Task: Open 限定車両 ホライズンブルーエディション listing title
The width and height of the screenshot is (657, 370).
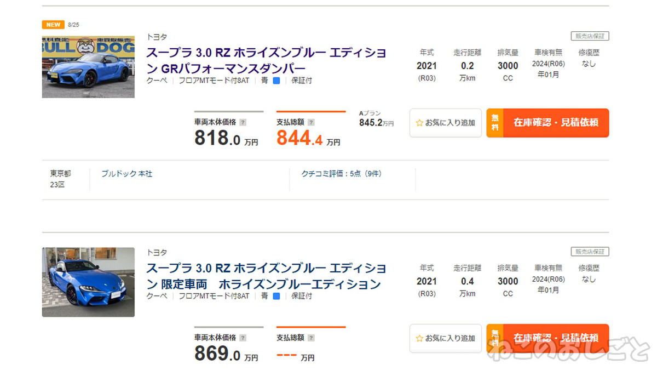Action: click(x=266, y=276)
